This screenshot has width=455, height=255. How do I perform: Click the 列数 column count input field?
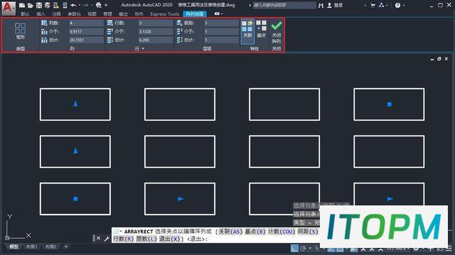(x=86, y=23)
